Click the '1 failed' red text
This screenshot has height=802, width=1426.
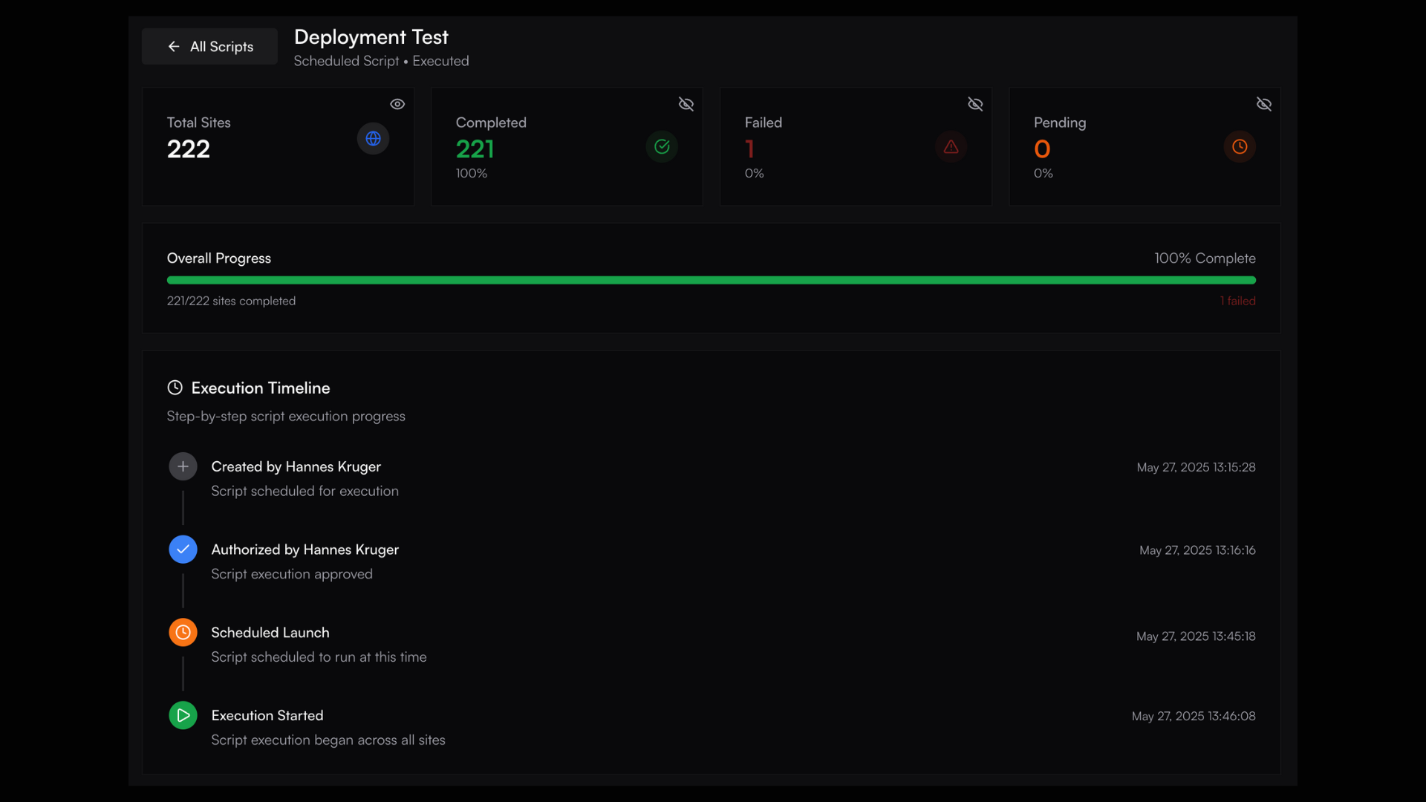[1237, 301]
